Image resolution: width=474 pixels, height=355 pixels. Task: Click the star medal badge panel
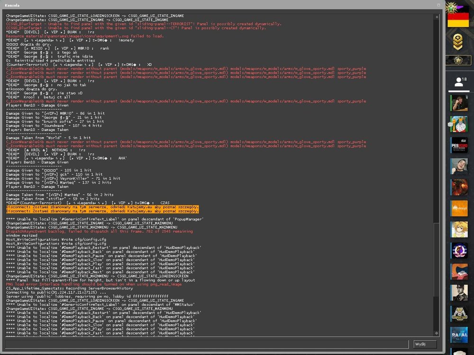(x=458, y=61)
